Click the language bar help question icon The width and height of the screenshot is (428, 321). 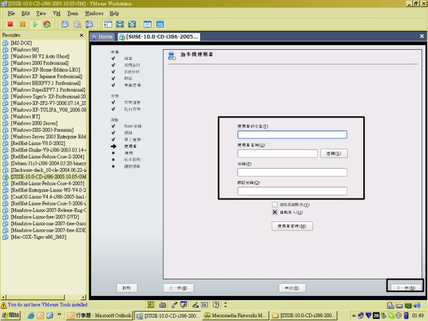(x=216, y=304)
